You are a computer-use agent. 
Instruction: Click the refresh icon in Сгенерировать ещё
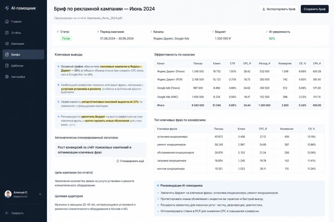coord(117,161)
